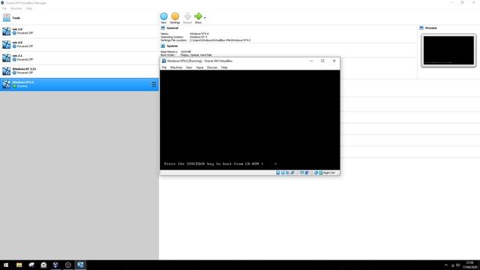Screen dimensions: 480x270
Task: Open the File menu in Manager window
Action: click(4, 8)
